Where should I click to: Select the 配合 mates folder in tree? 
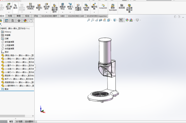(5, 89)
